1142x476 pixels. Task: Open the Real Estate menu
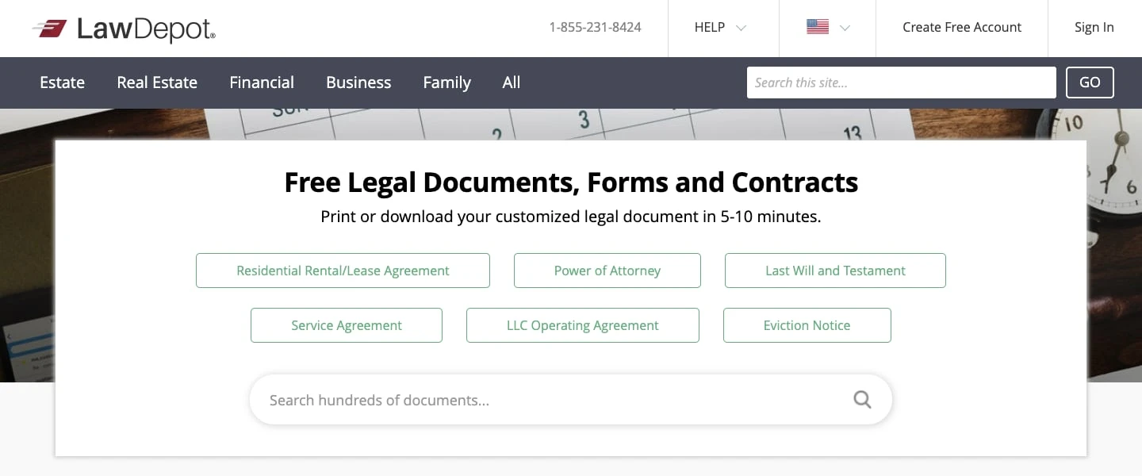click(157, 83)
